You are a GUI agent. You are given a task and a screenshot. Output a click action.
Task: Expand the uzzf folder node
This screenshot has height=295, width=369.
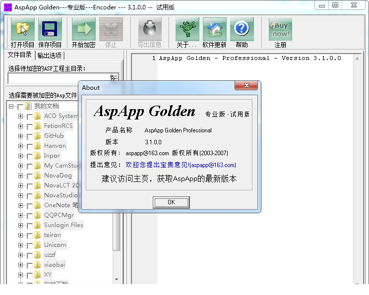(x=20, y=255)
